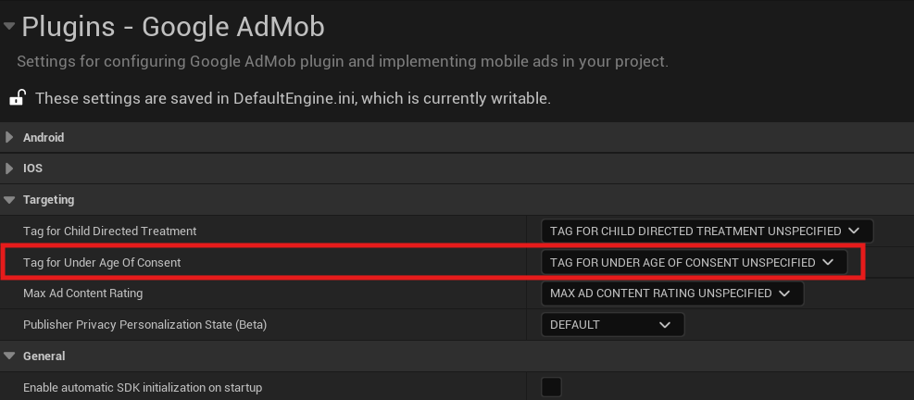
Task: Open Max Ad Content Rating dropdown
Action: tap(670, 294)
